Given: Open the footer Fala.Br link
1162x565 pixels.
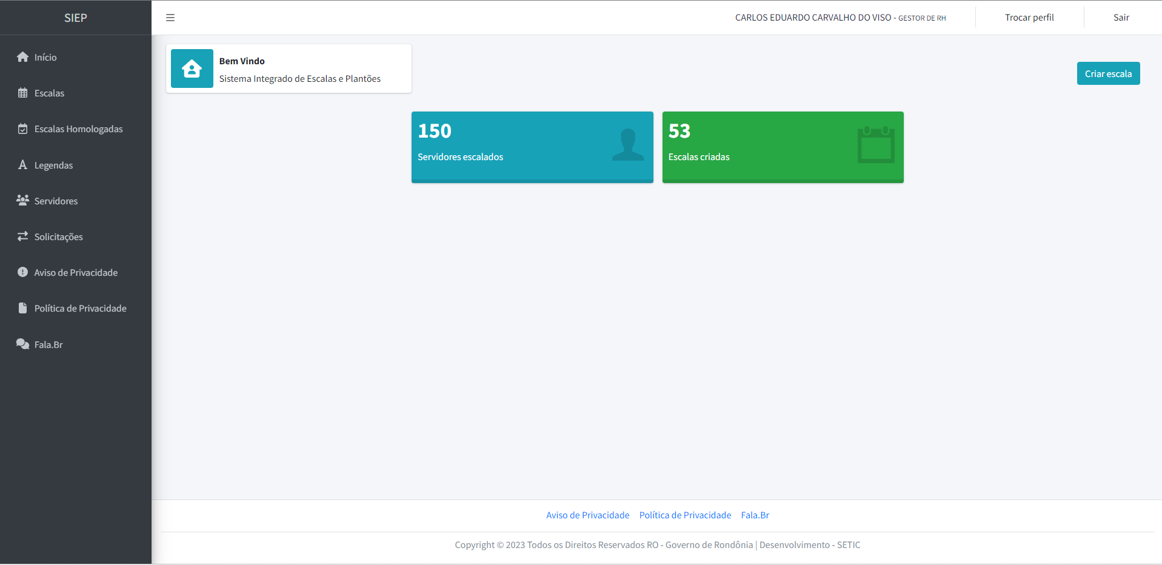Looking at the screenshot, I should (x=755, y=515).
